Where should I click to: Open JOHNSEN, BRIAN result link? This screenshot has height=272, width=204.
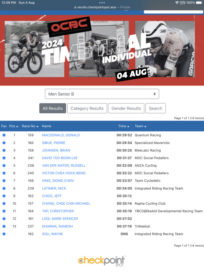(56, 150)
